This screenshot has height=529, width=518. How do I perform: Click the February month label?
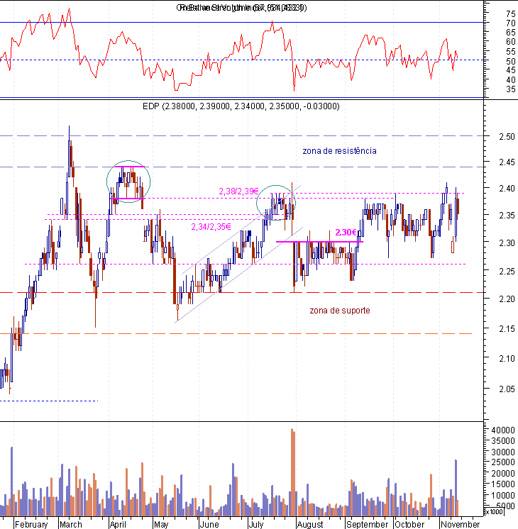[x=31, y=524]
